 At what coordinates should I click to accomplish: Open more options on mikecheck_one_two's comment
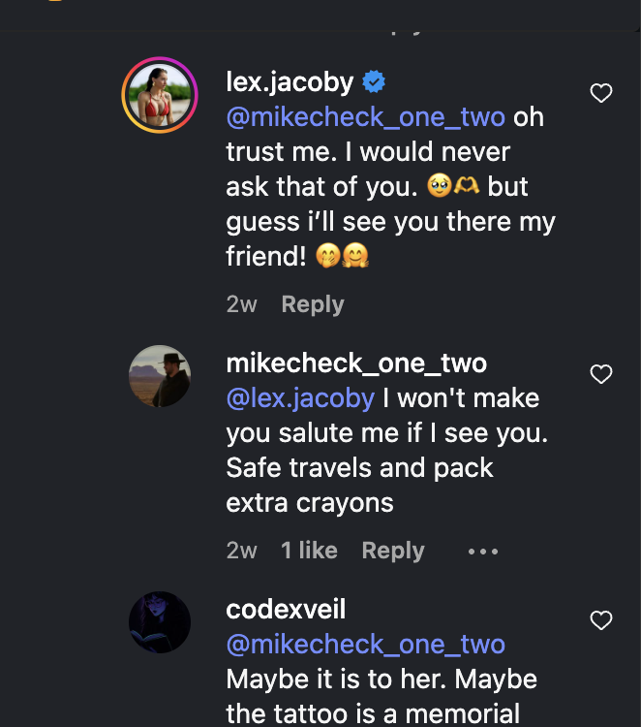tap(483, 552)
